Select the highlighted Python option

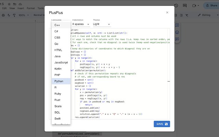tap(61, 81)
